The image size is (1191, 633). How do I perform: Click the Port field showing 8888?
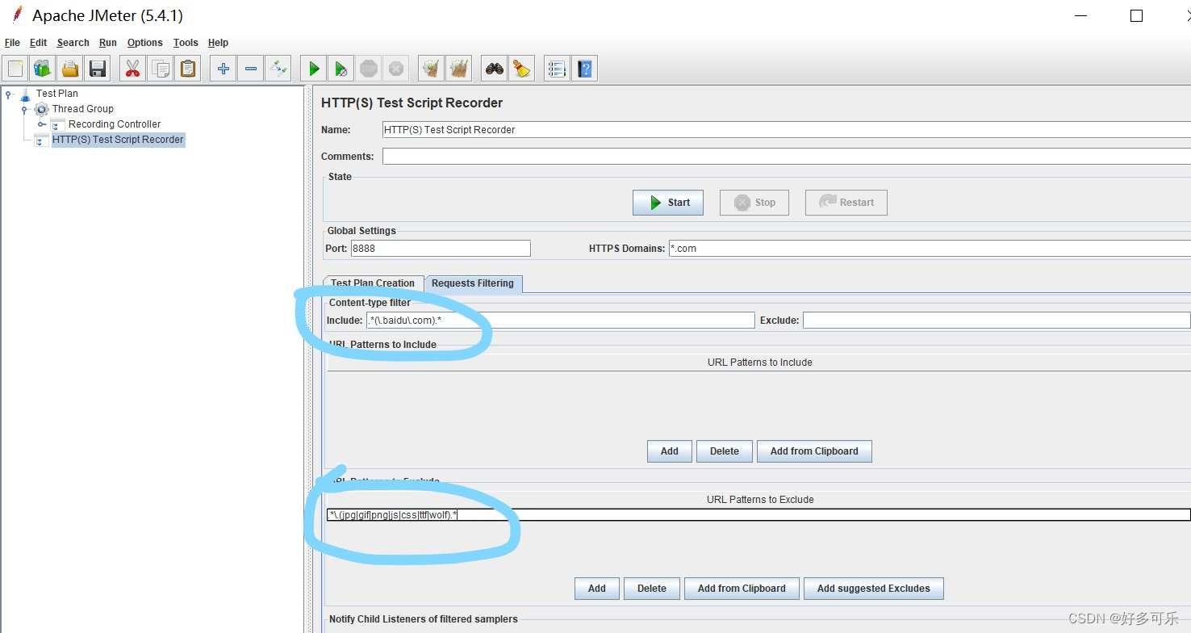(441, 249)
